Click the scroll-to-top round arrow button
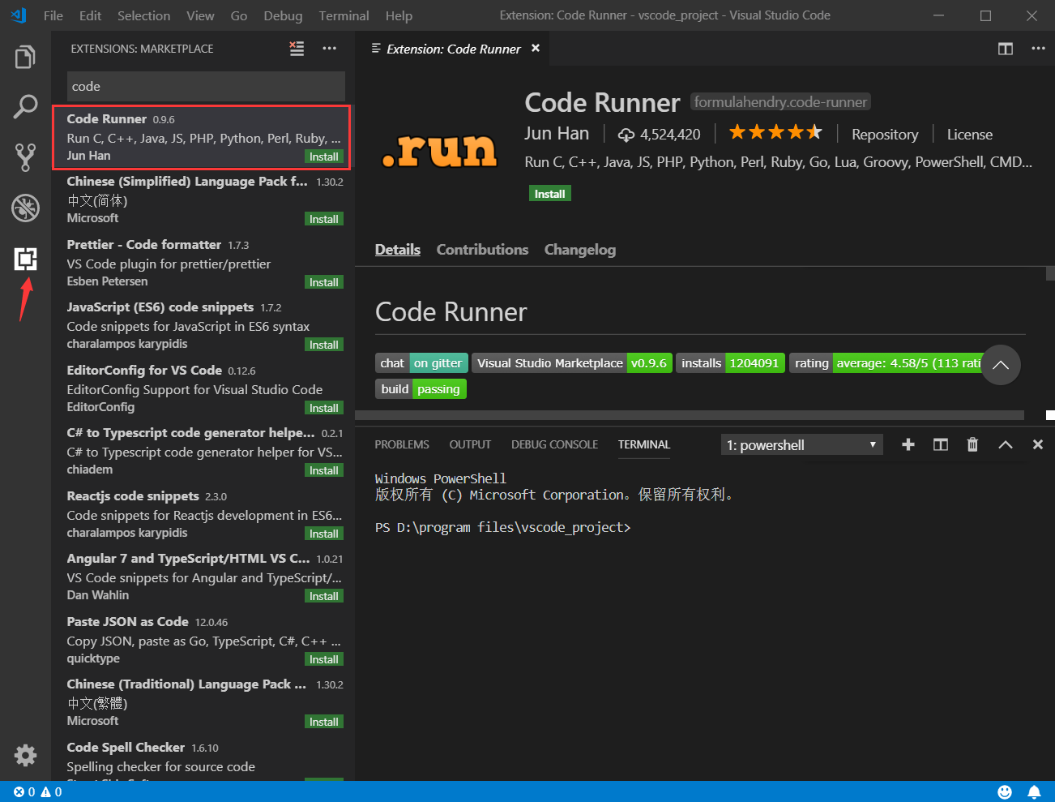Image resolution: width=1055 pixels, height=802 pixels. 1001,365
